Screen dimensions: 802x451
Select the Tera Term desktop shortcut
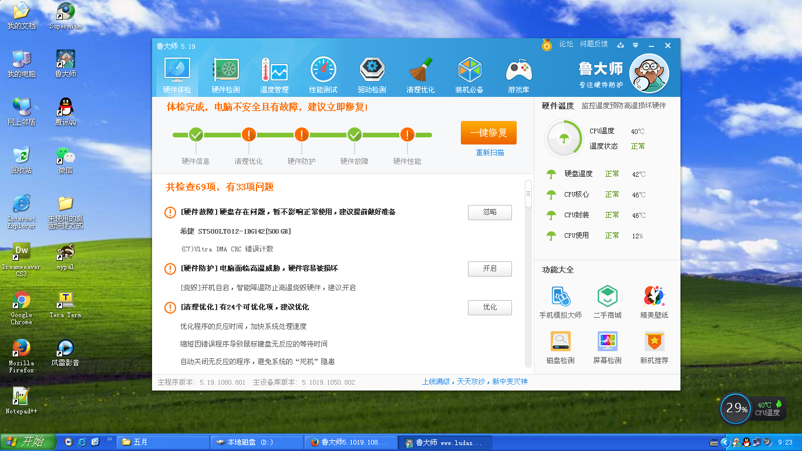(x=65, y=305)
